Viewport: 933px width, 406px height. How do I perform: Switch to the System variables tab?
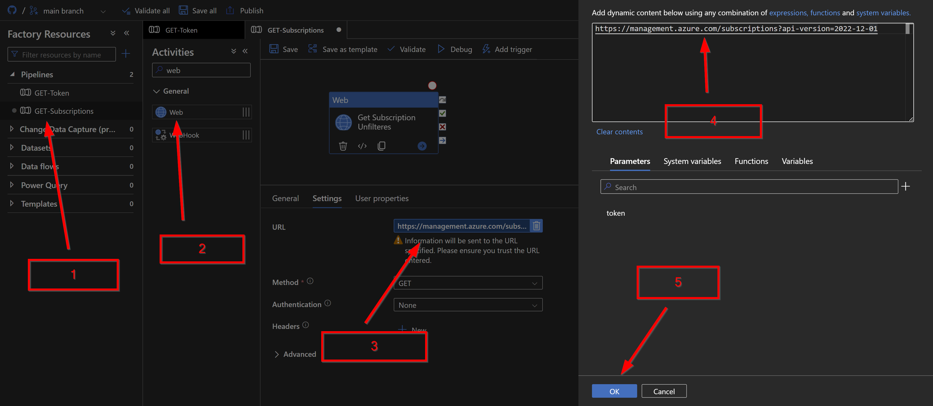click(692, 161)
